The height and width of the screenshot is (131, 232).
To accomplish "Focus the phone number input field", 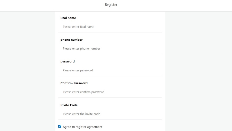I will click(110, 49).
